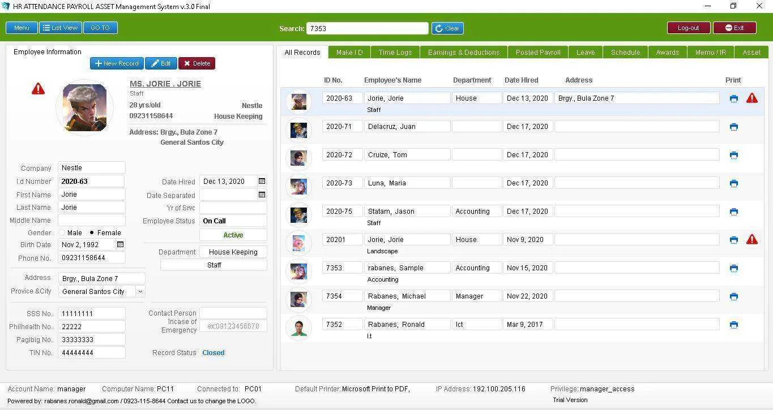
Task: Click the Last Name field
Action: coord(91,208)
